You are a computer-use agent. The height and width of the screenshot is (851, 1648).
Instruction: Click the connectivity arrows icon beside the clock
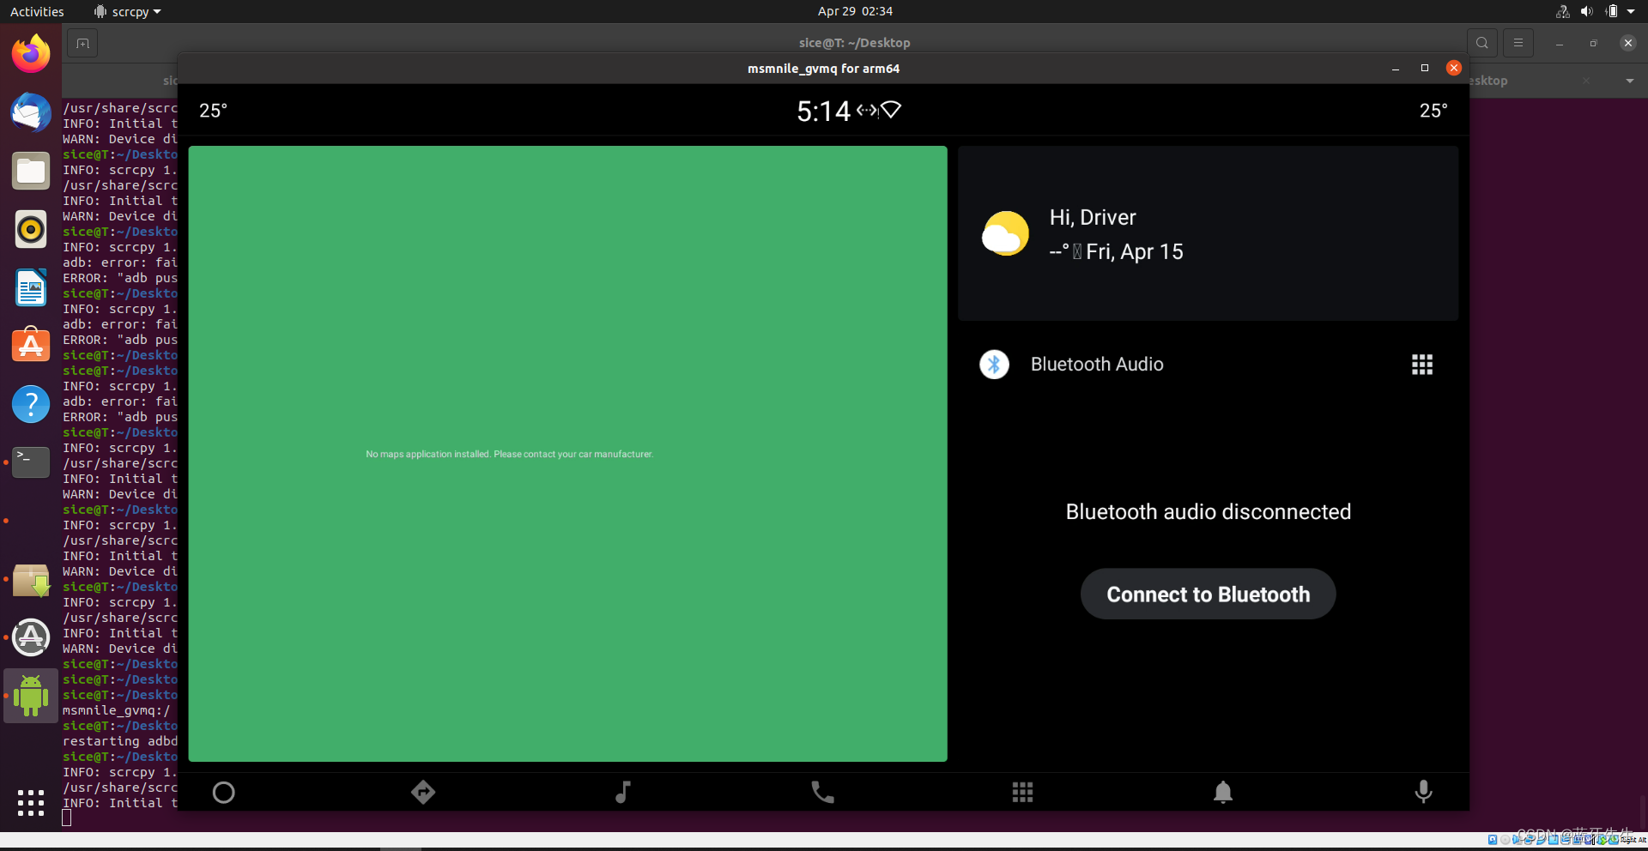865,110
